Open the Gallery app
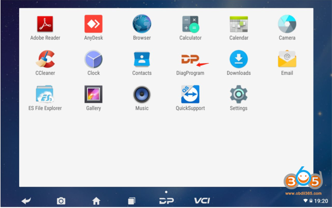This screenshot has width=332, height=208. click(93, 94)
